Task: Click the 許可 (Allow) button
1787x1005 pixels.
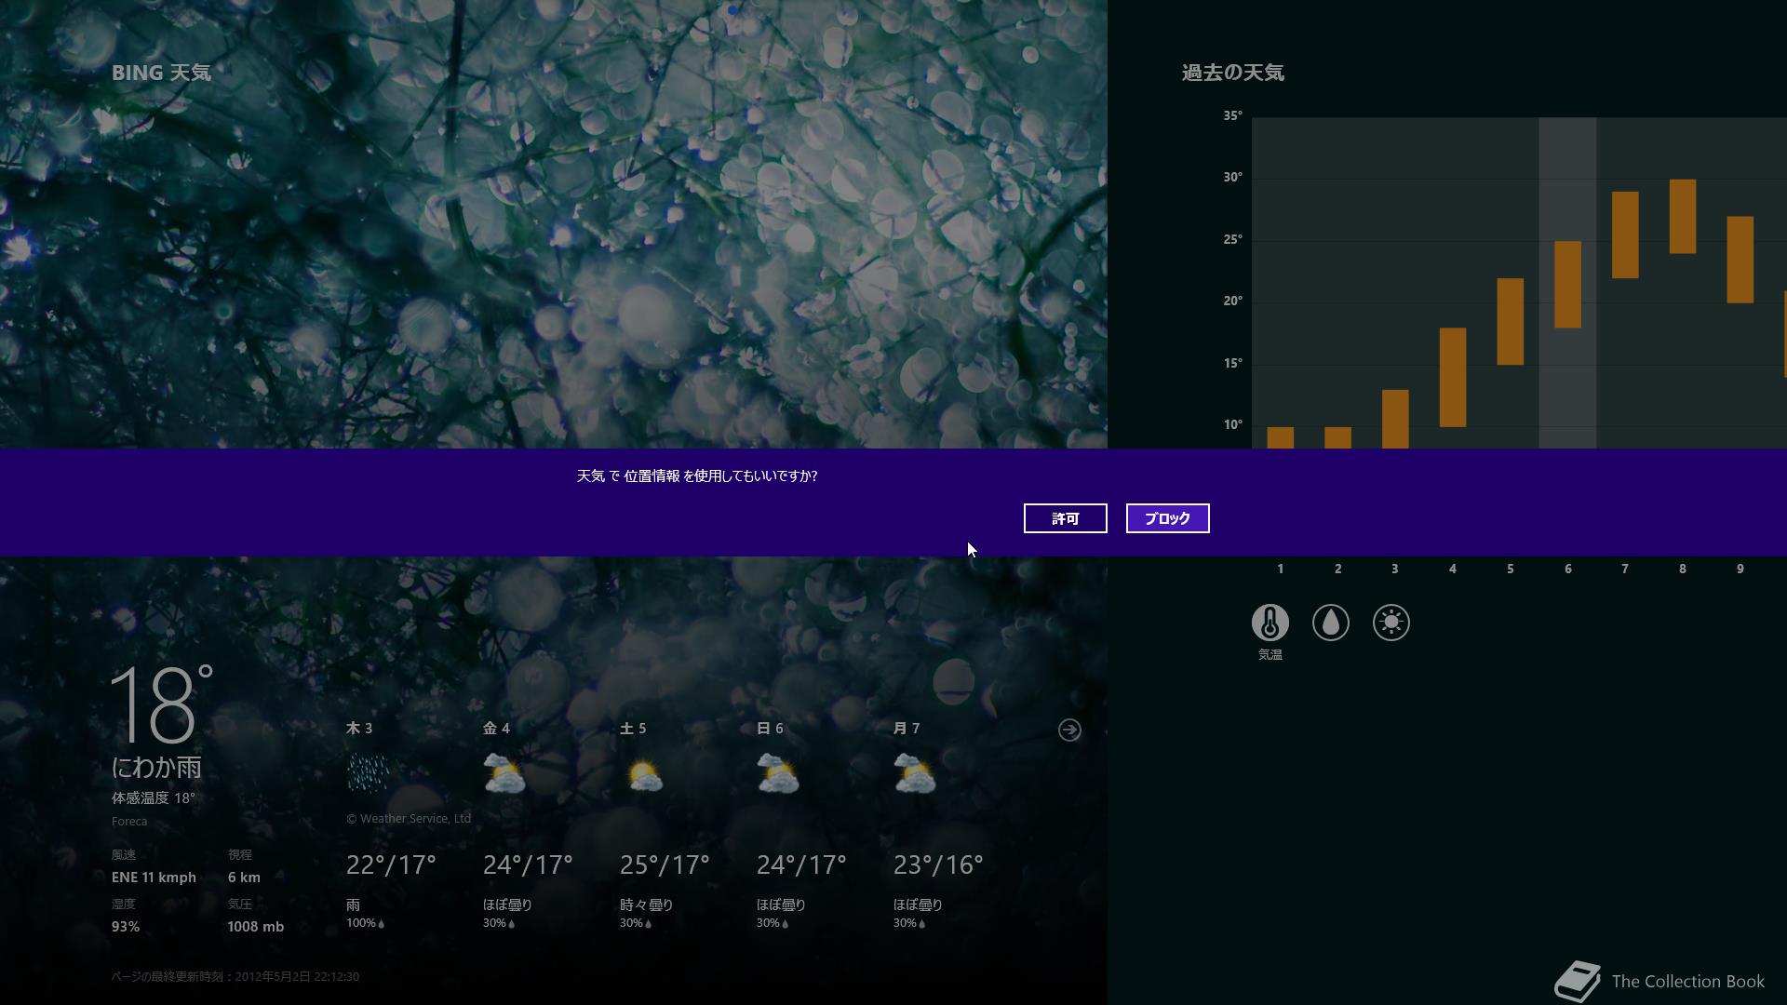Action: [1065, 518]
